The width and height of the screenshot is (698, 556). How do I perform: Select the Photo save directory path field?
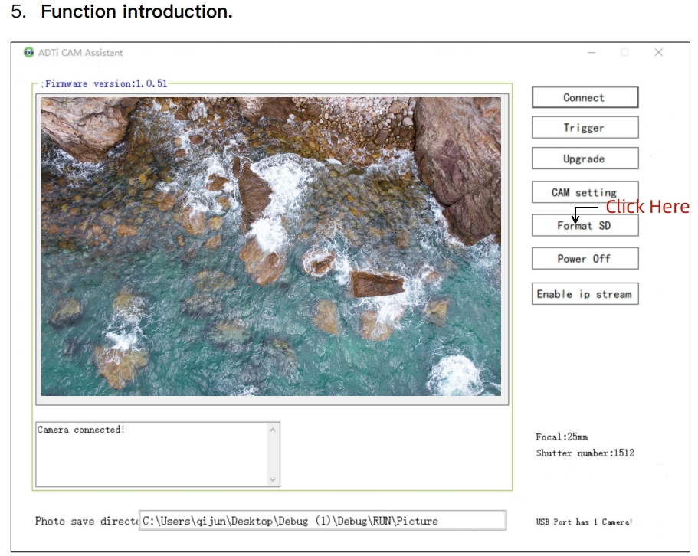point(322,521)
